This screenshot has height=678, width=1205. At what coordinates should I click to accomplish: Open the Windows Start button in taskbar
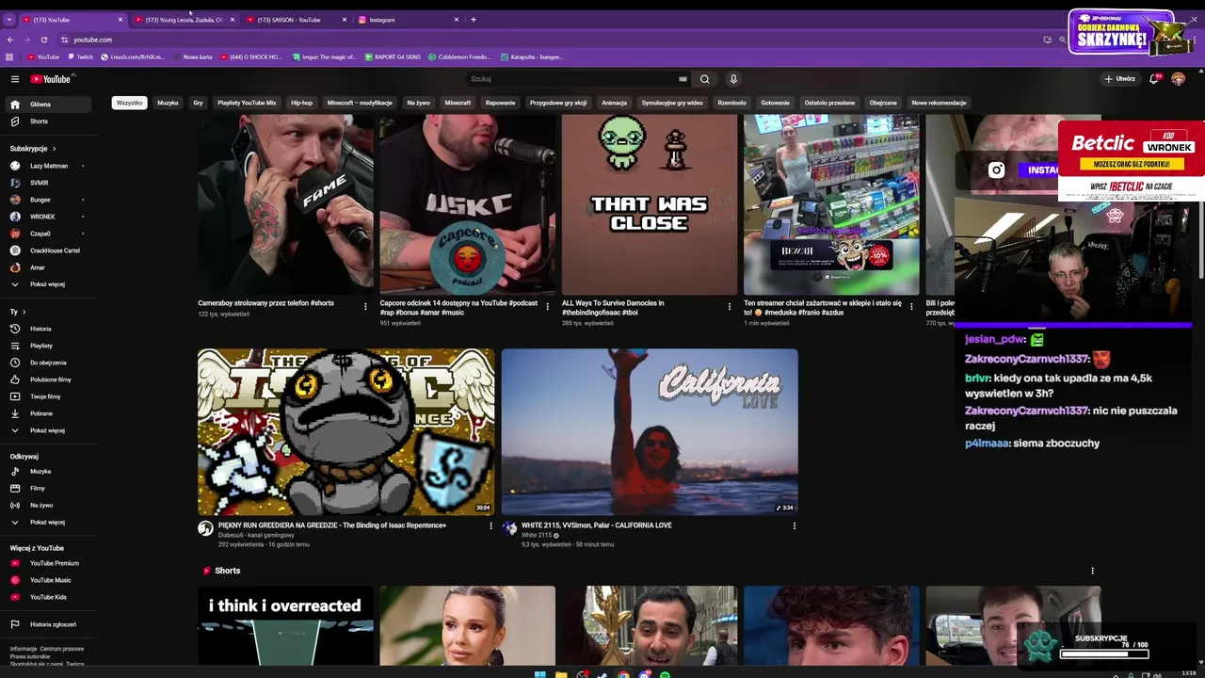540,674
